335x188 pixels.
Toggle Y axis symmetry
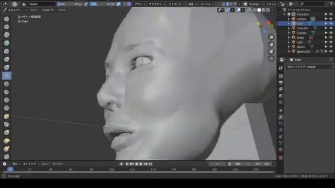pyautogui.click(x=231, y=4)
